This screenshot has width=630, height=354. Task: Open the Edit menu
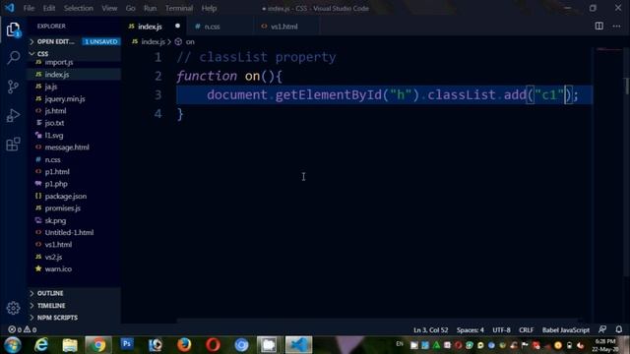(x=49, y=8)
